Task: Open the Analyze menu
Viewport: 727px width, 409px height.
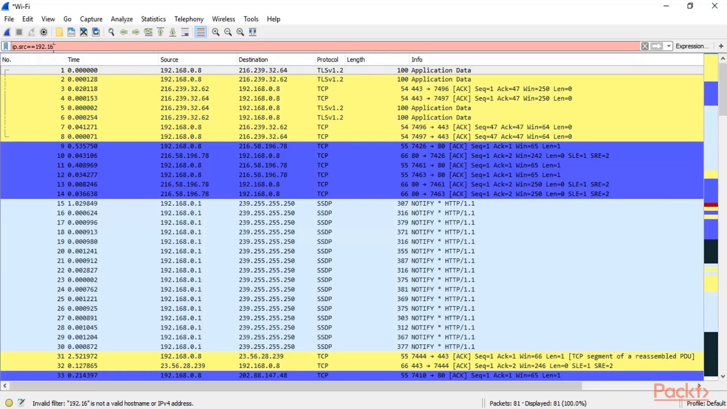Action: point(122,19)
